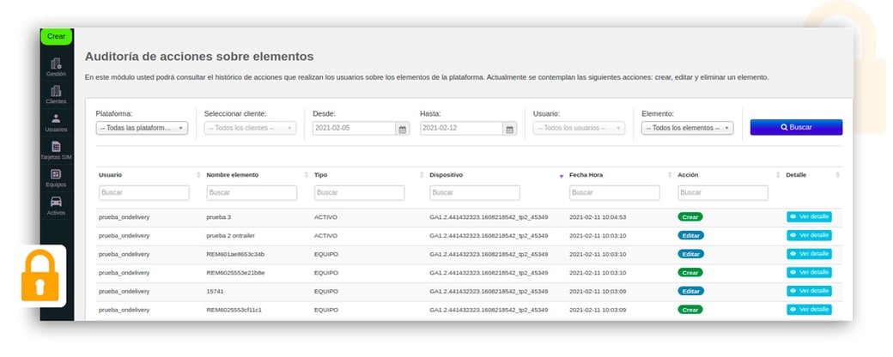Open the Equipos sidebar section
This screenshot has height=357, width=893.
coord(56,178)
